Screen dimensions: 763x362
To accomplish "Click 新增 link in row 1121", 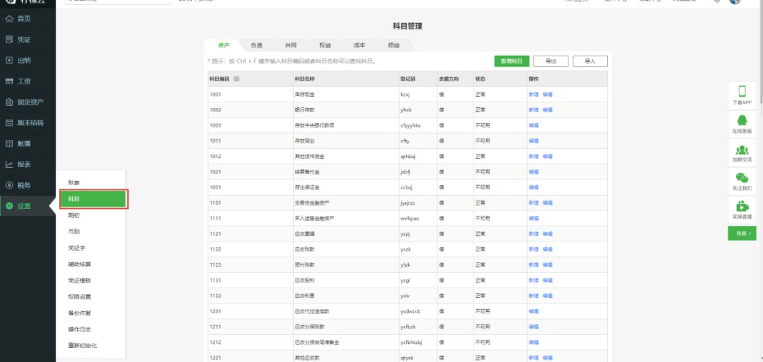I will click(x=533, y=233).
